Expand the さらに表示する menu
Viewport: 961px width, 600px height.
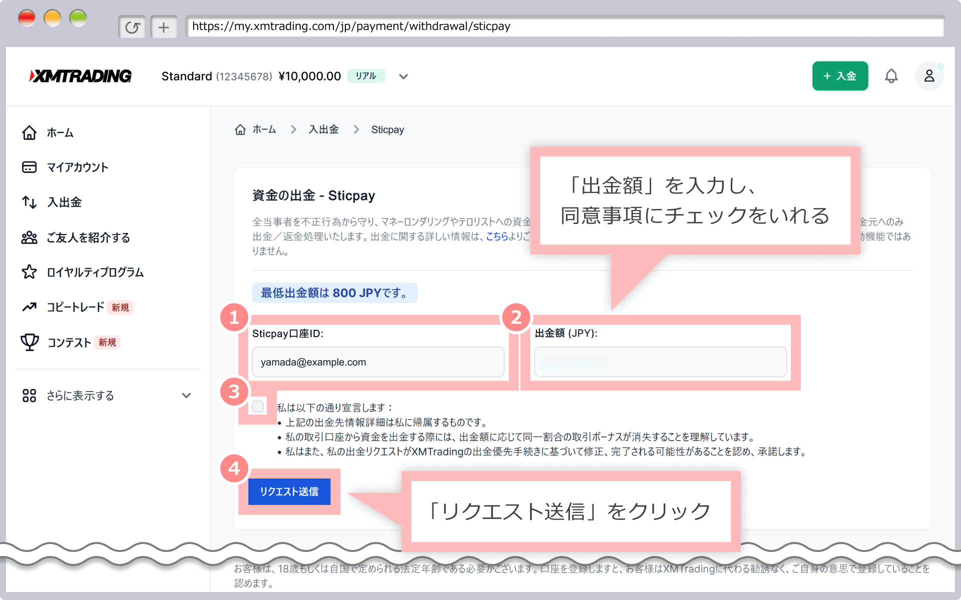coord(80,395)
